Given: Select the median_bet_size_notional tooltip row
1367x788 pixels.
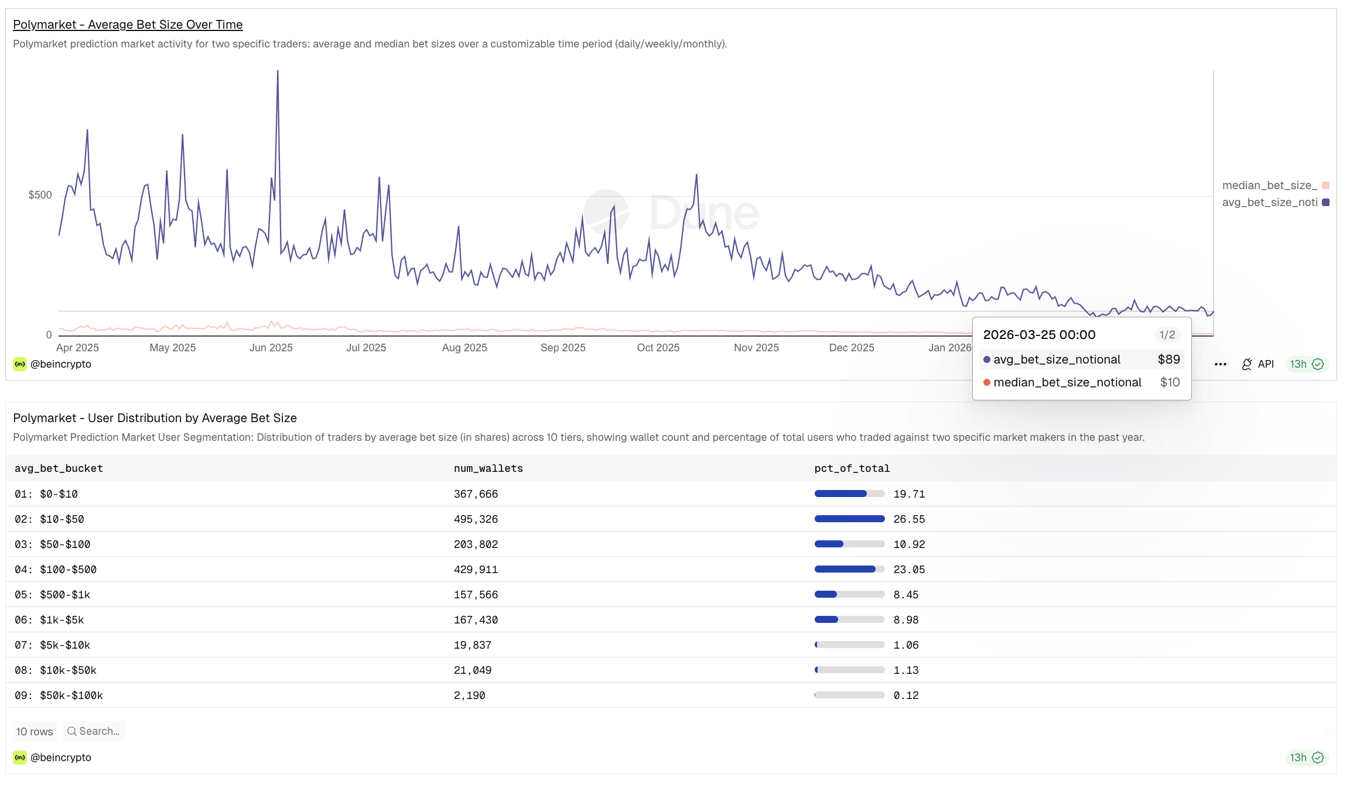Looking at the screenshot, I should click(x=1067, y=382).
